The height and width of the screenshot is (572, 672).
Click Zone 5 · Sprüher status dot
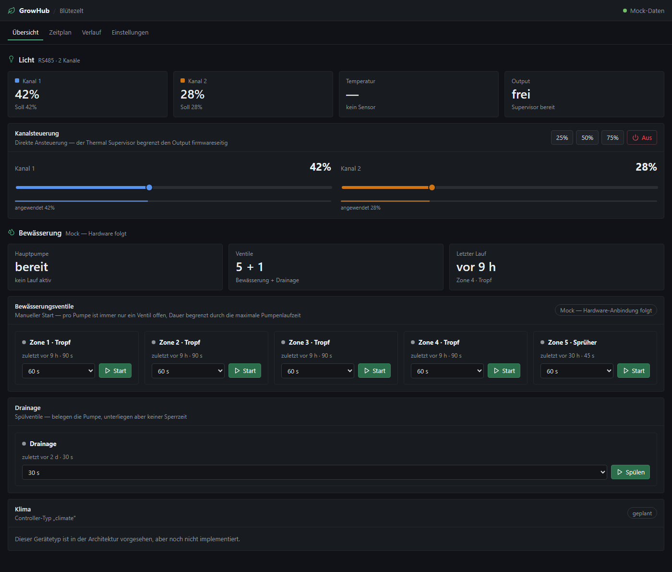click(542, 342)
